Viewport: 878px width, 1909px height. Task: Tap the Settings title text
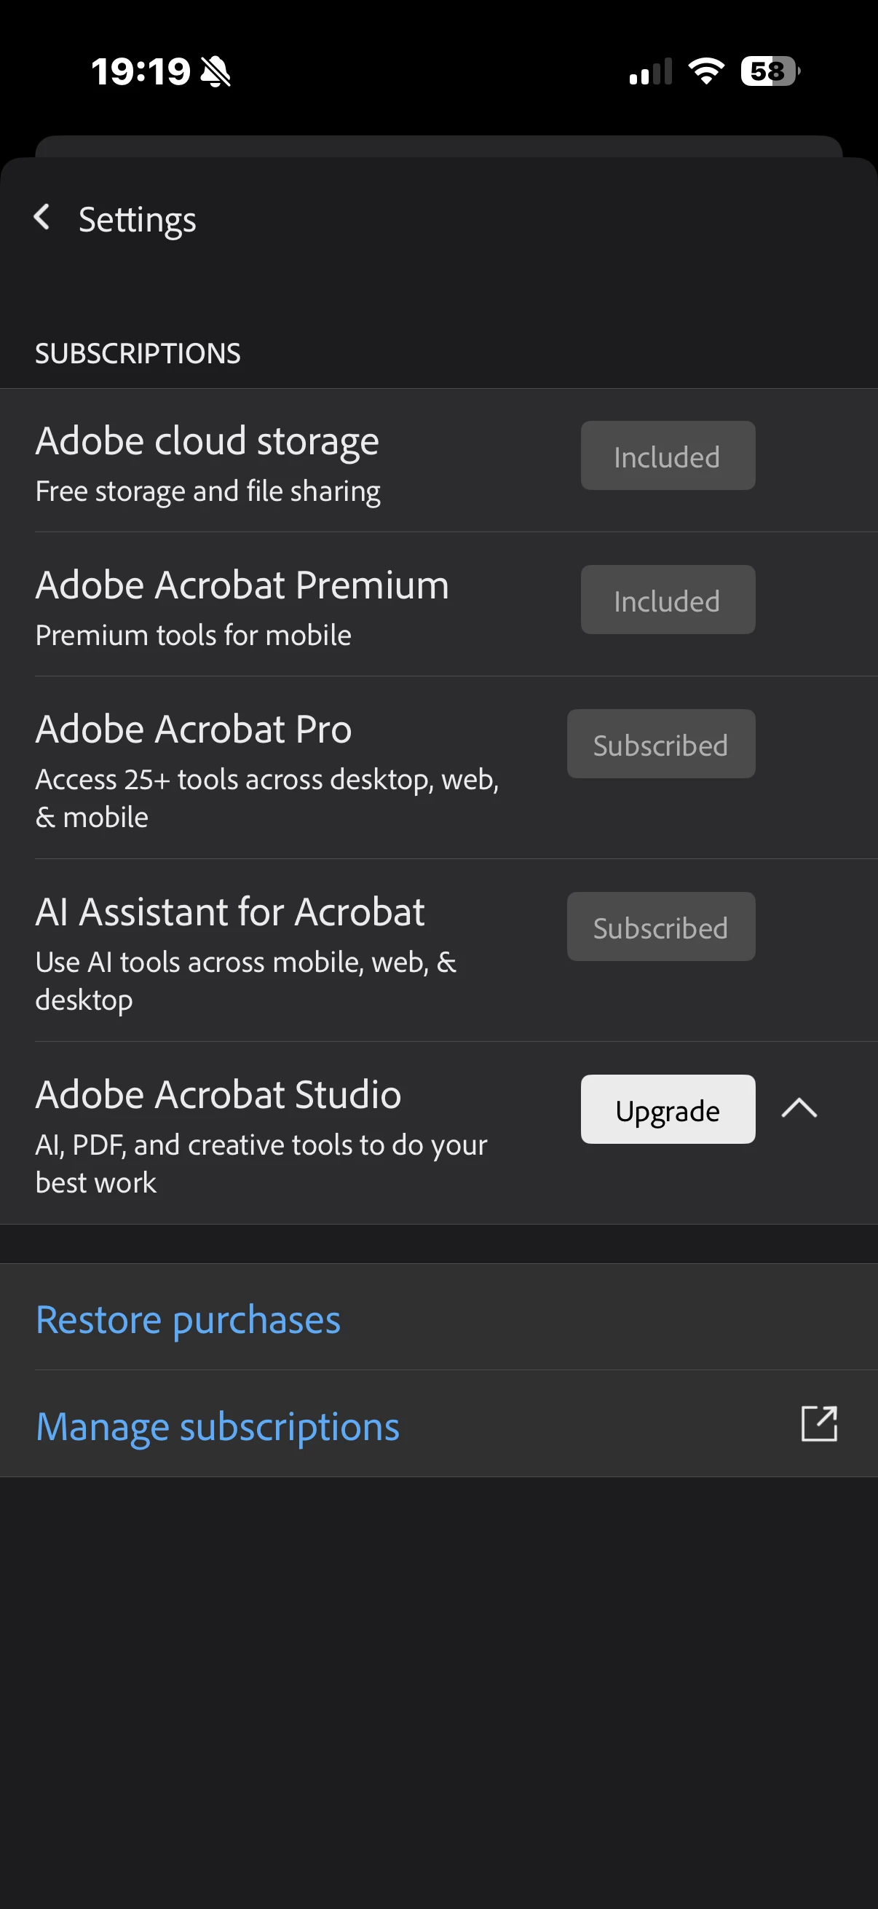click(x=137, y=220)
